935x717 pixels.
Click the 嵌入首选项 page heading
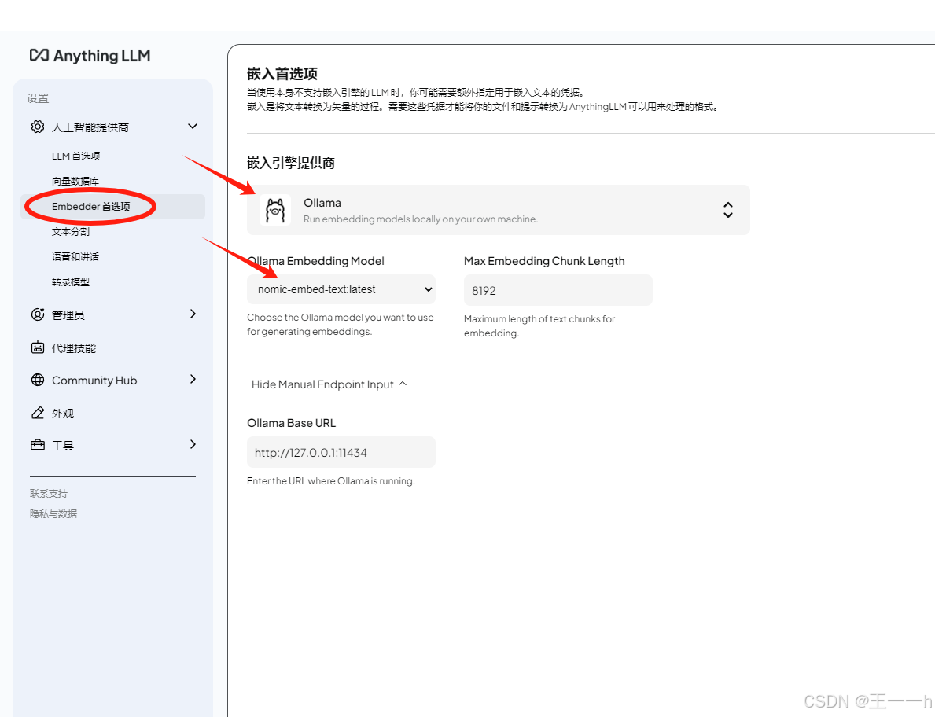click(282, 74)
